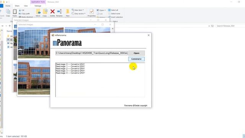The height and width of the screenshot is (138, 245).
Task: Click Select none in ribbon
Action: coord(114,14)
